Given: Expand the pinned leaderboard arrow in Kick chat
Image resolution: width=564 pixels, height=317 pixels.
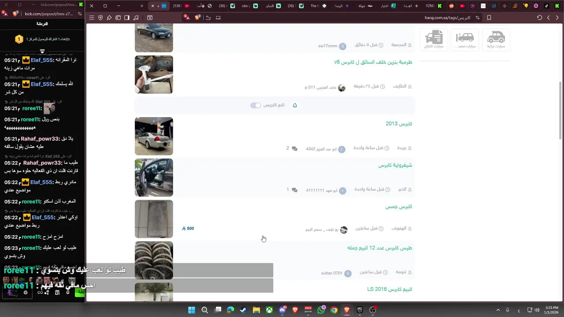Looking at the screenshot, I should click(42, 52).
